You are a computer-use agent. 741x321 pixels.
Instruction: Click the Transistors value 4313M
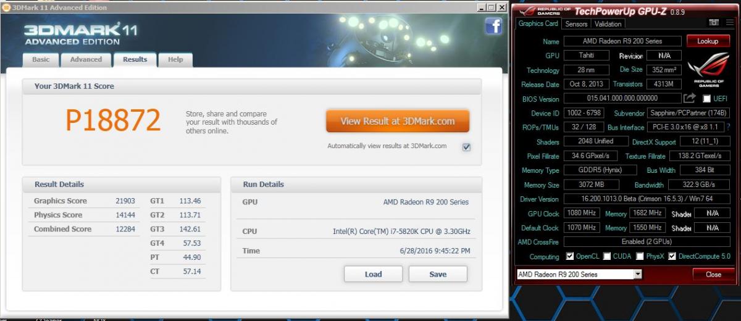click(x=666, y=84)
